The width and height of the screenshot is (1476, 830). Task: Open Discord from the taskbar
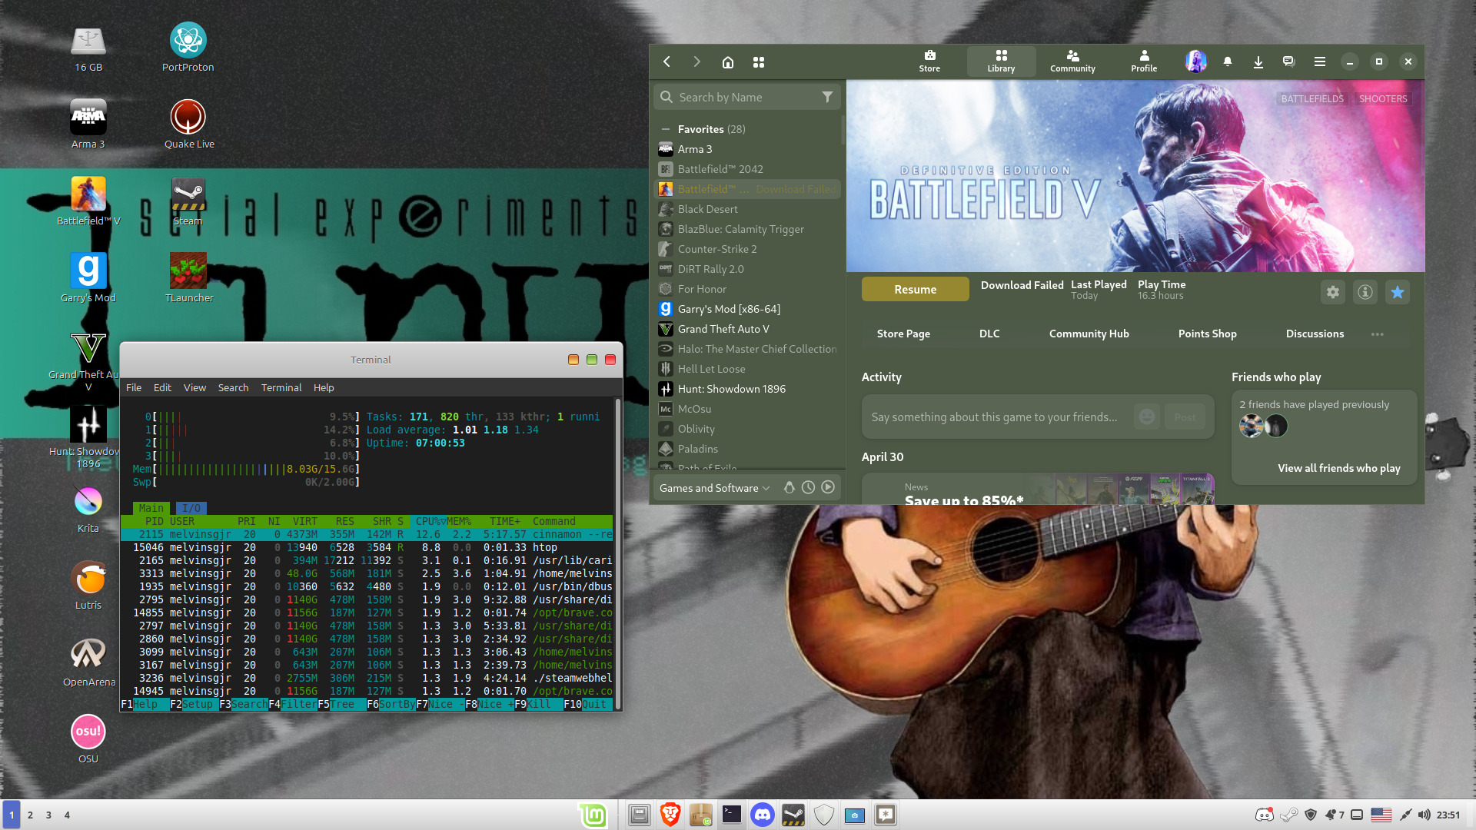point(762,815)
